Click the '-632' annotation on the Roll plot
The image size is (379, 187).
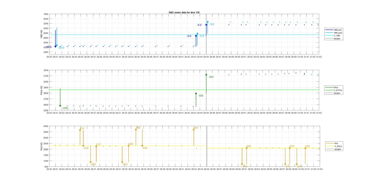[86, 148]
